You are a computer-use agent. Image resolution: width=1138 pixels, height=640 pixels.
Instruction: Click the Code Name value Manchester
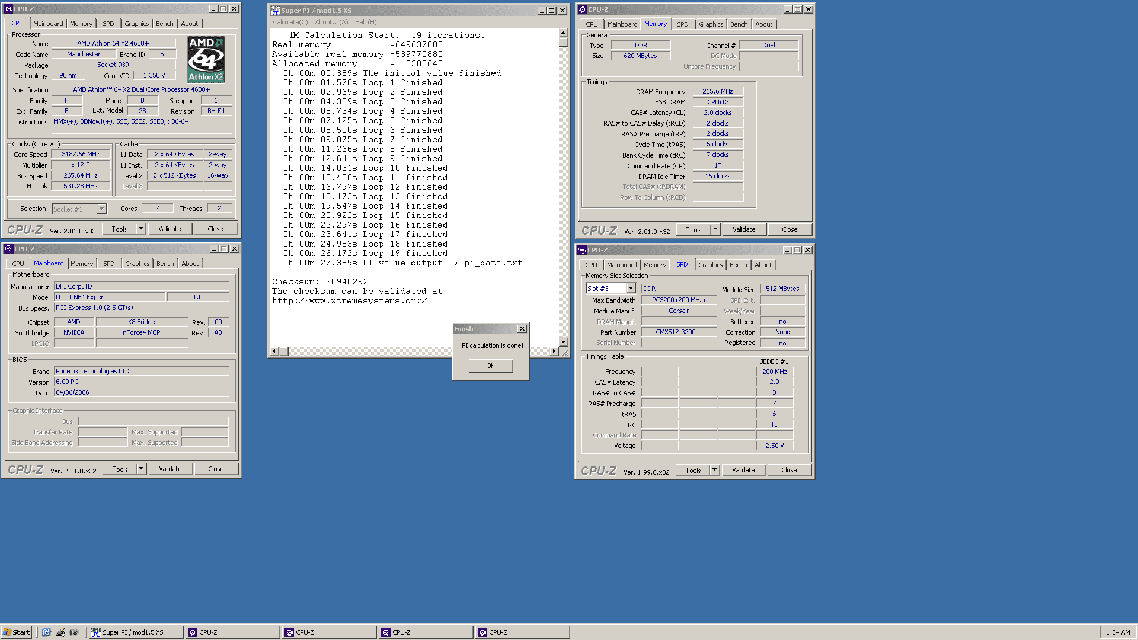[x=84, y=54]
